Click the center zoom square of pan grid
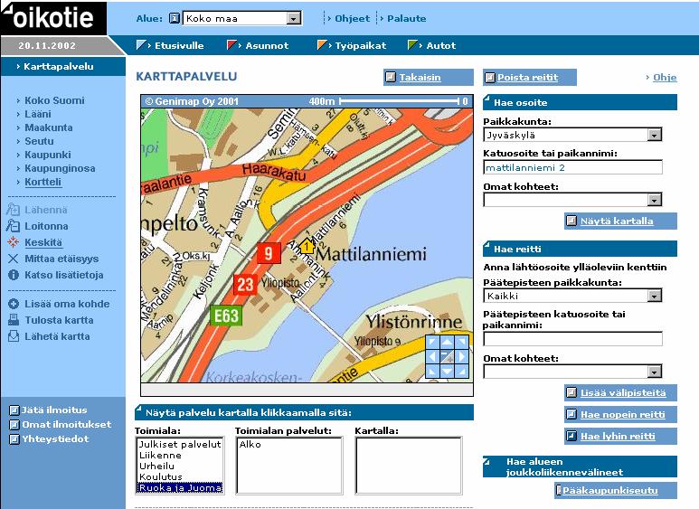Screen dimensions: 699x509 coord(447,356)
